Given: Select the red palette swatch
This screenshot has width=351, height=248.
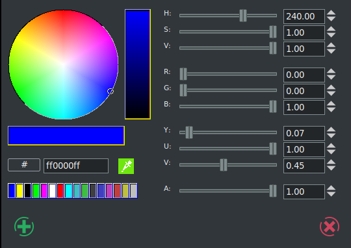Looking at the screenshot, I should [x=60, y=190].
